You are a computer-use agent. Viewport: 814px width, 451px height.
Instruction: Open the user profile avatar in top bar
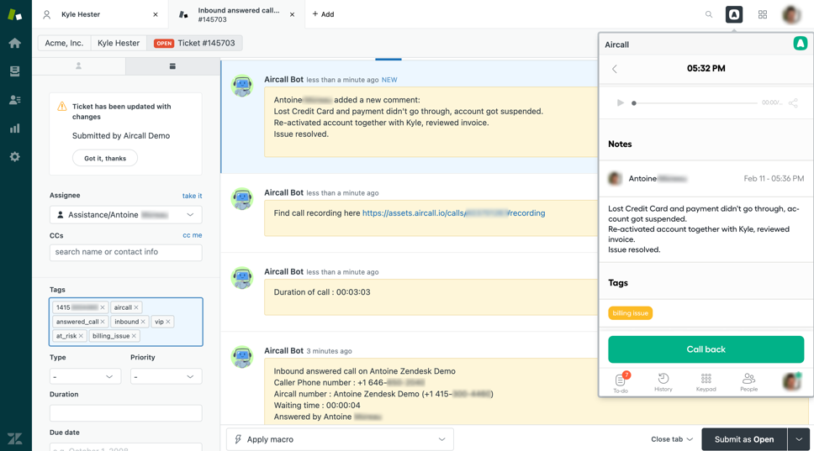pyautogui.click(x=791, y=14)
